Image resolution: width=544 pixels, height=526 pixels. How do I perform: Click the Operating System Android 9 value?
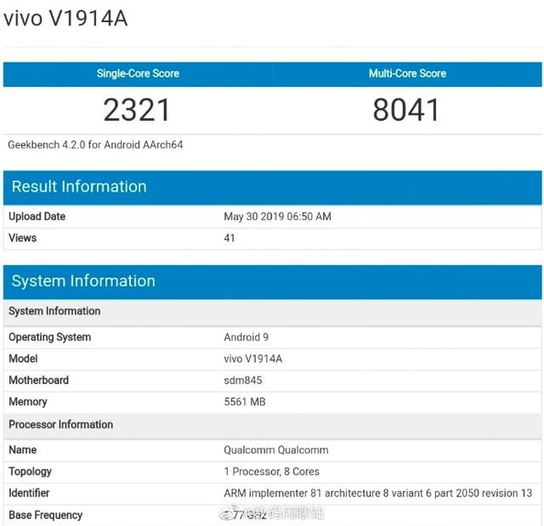pos(246,337)
